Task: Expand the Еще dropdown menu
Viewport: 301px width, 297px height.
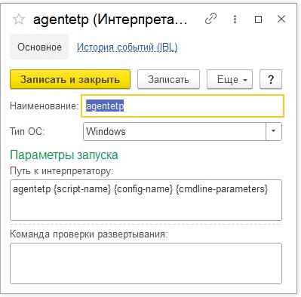Action: [229, 79]
